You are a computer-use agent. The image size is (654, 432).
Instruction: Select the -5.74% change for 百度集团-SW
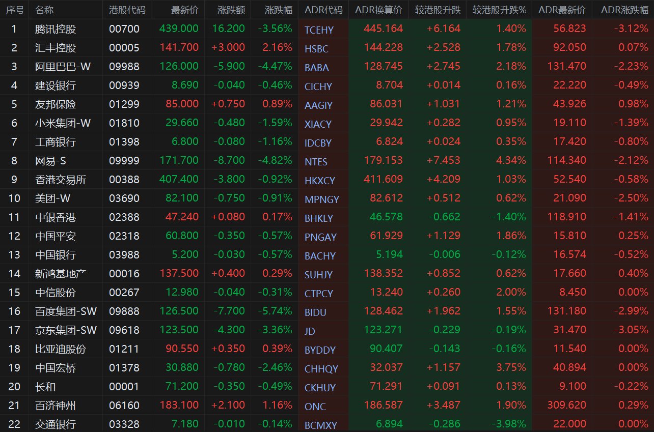[x=275, y=311]
